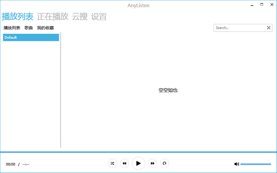277x173 pixels.
Task: Maximize the AnyListen window
Action: pyautogui.click(x=262, y=5)
